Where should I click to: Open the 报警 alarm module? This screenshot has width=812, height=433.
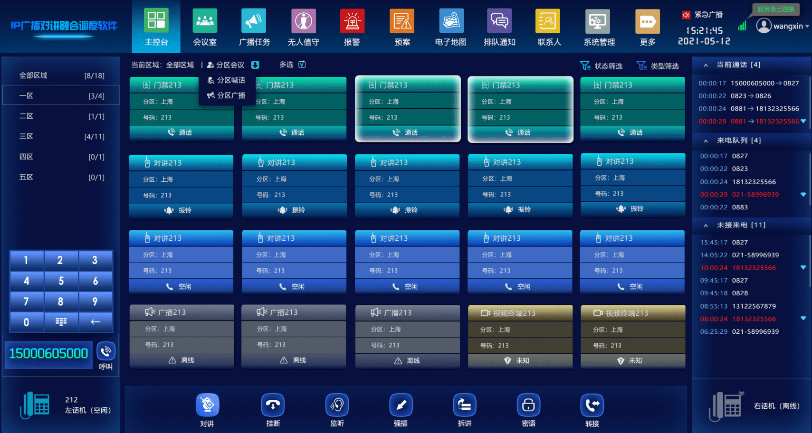tap(352, 27)
